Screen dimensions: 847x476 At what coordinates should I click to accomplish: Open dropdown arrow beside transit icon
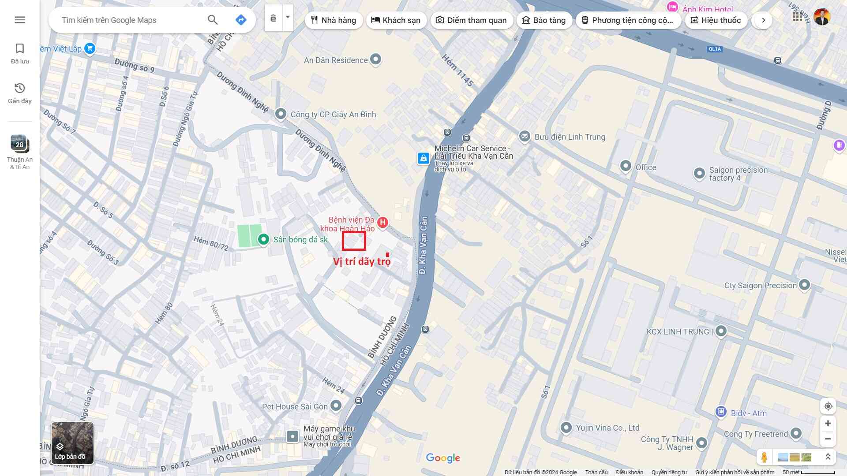[x=288, y=18]
